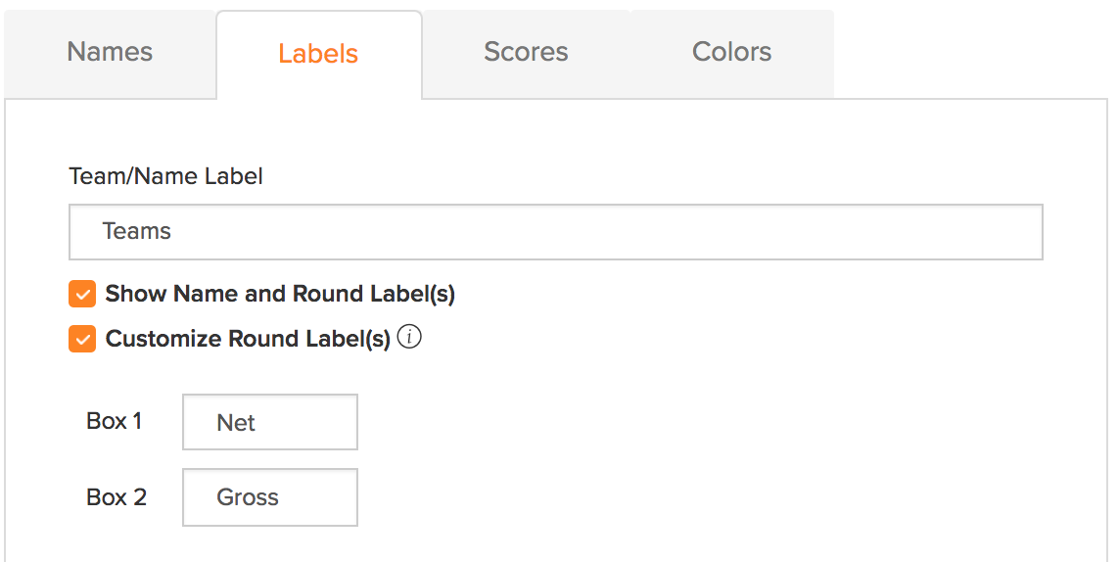The width and height of the screenshot is (1118, 562).
Task: Click the word Net in Box 1
Action: point(236,423)
